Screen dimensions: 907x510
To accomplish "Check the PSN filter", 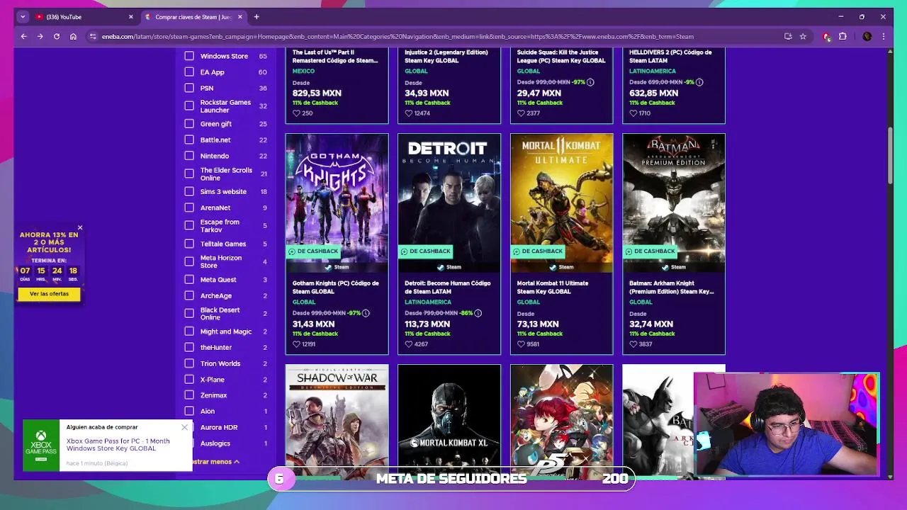I will [x=189, y=89].
